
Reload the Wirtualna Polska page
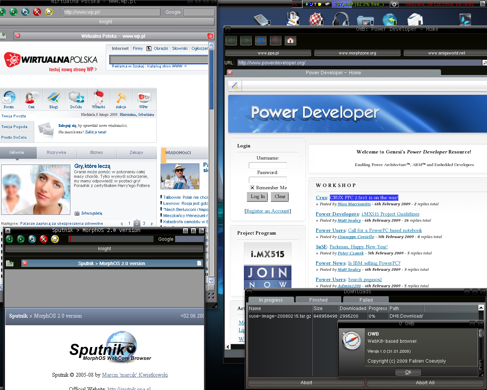coord(25,12)
